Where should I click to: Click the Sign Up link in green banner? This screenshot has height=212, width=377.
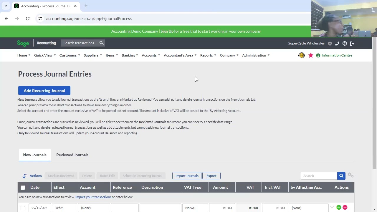pos(167,31)
